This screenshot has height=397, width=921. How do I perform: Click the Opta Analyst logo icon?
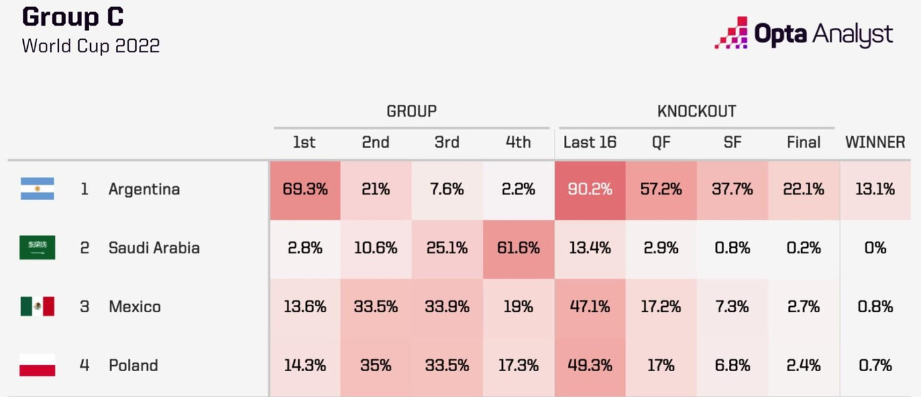tap(731, 34)
